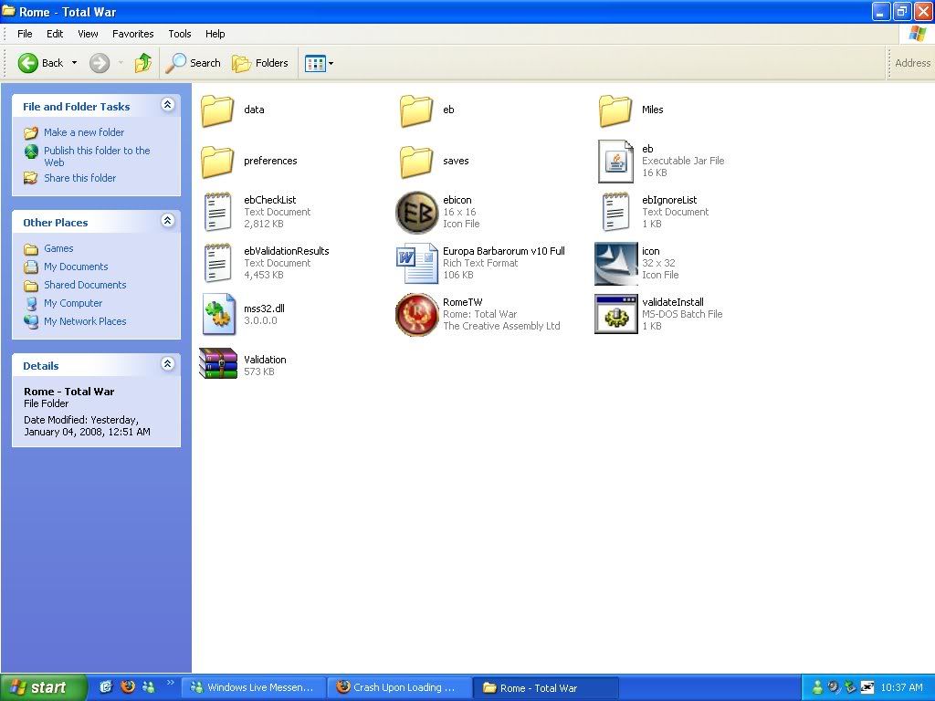Image resolution: width=935 pixels, height=701 pixels.
Task: Click the Miles folder name text
Action: pyautogui.click(x=652, y=110)
